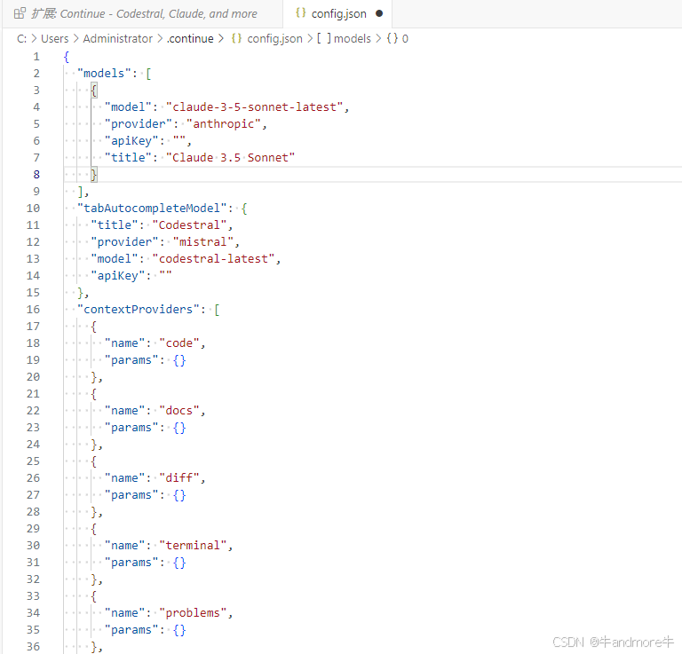682x654 pixels.
Task: Select the C: breadcrumb segment
Action: (21, 39)
